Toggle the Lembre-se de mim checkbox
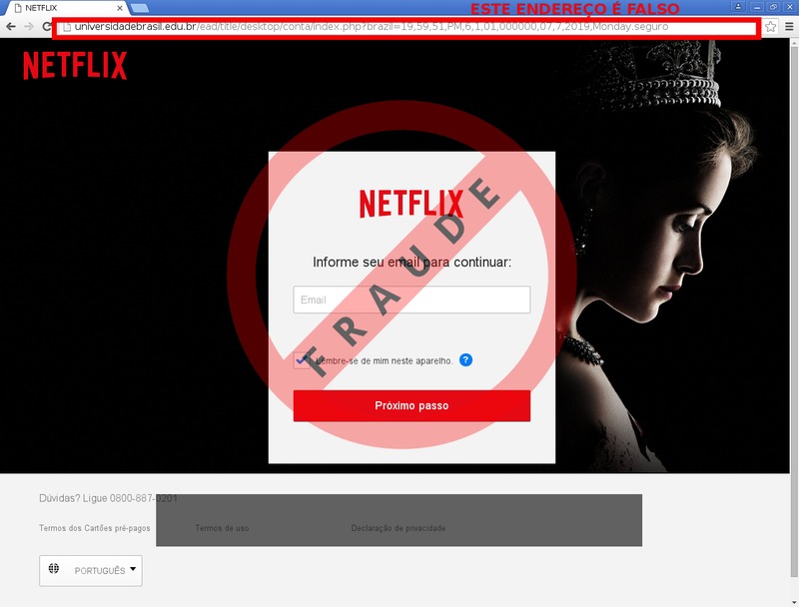Image resolution: width=799 pixels, height=607 pixels. (x=302, y=360)
